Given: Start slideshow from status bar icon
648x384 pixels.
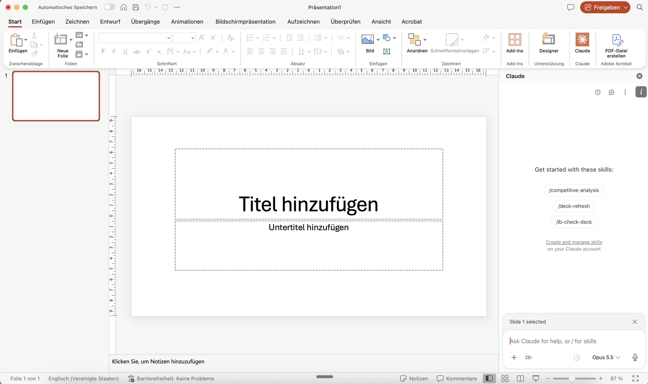Looking at the screenshot, I should pyautogui.click(x=536, y=378).
